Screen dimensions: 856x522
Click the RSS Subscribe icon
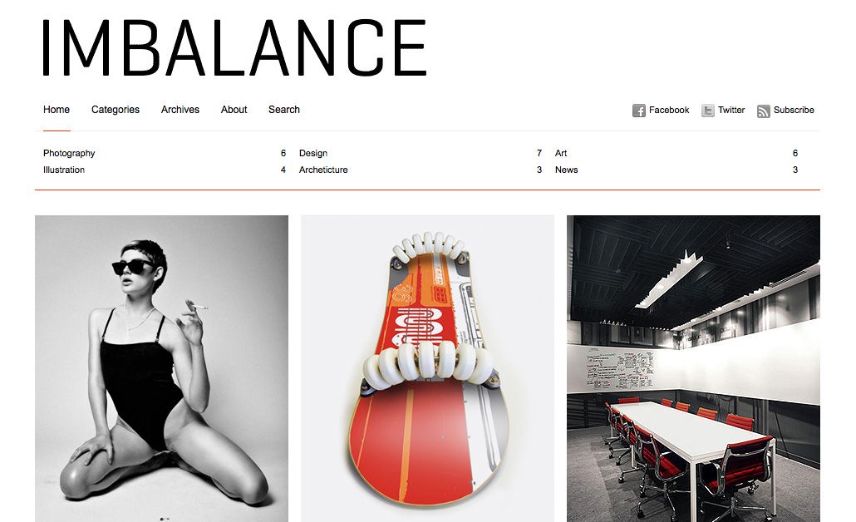(x=763, y=111)
